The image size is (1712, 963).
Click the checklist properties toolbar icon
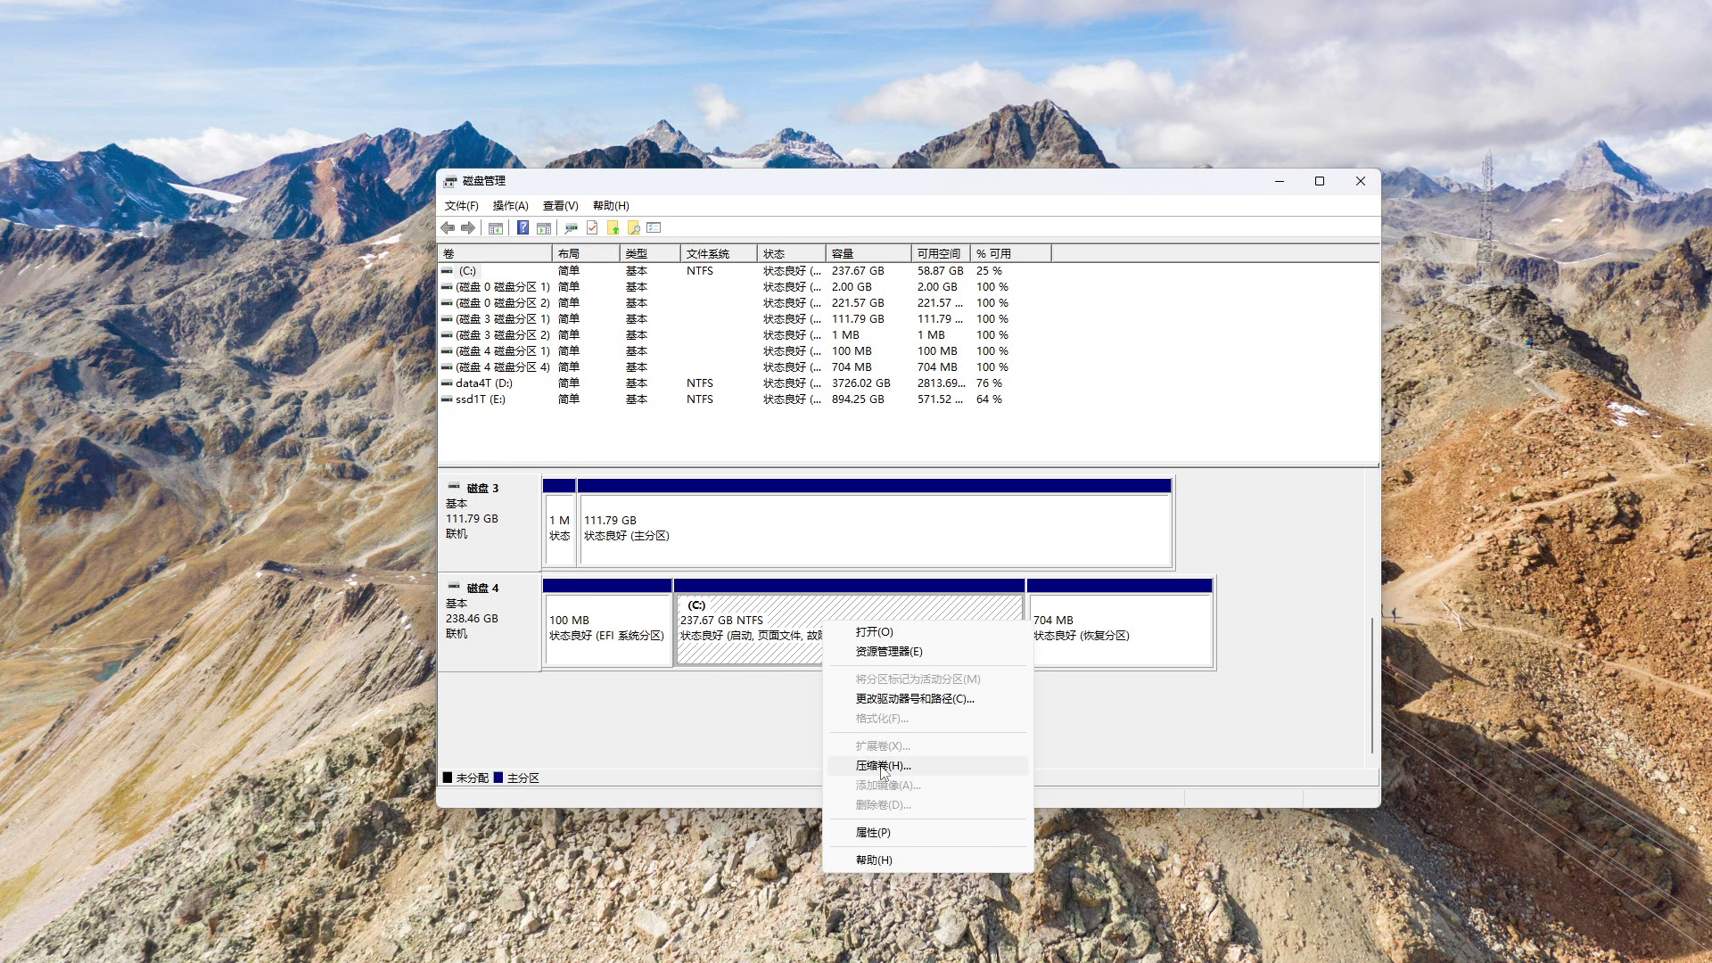click(x=653, y=228)
